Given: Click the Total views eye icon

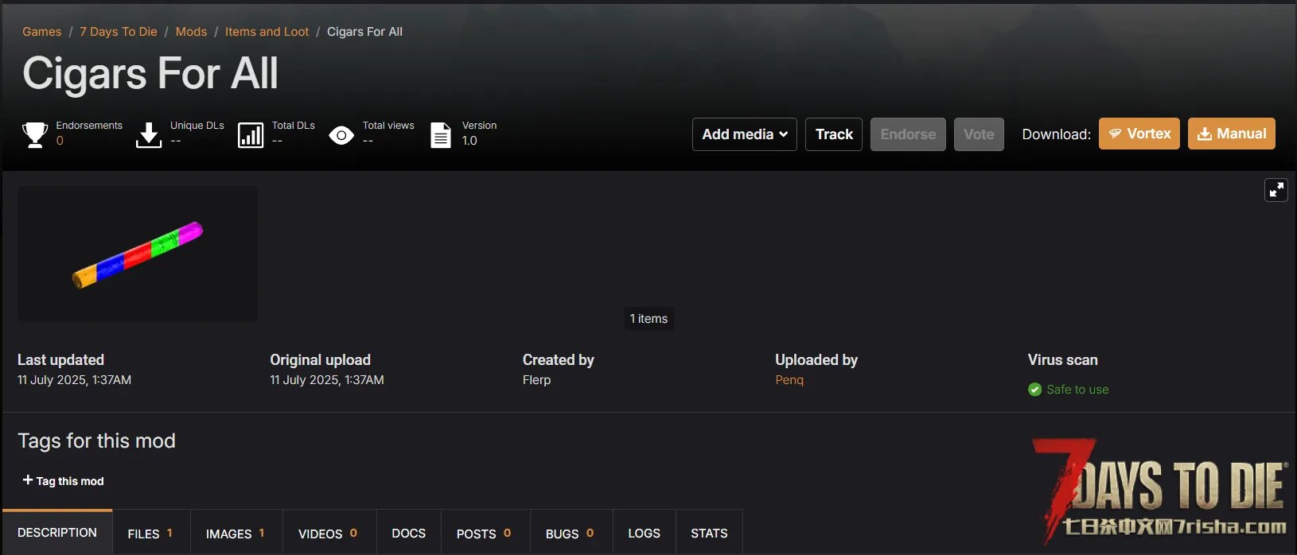Looking at the screenshot, I should point(341,135).
